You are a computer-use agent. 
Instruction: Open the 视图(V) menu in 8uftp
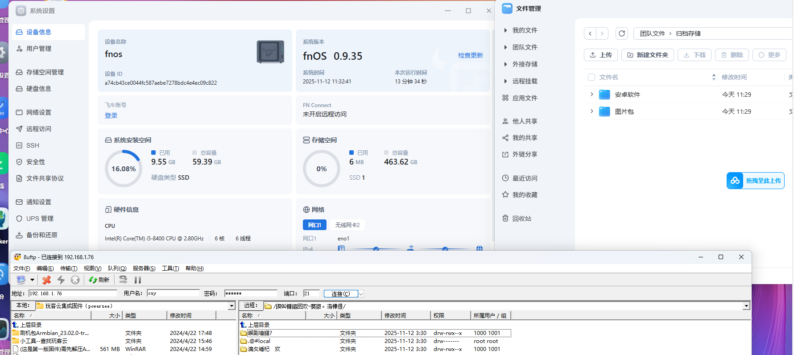[x=92, y=268]
